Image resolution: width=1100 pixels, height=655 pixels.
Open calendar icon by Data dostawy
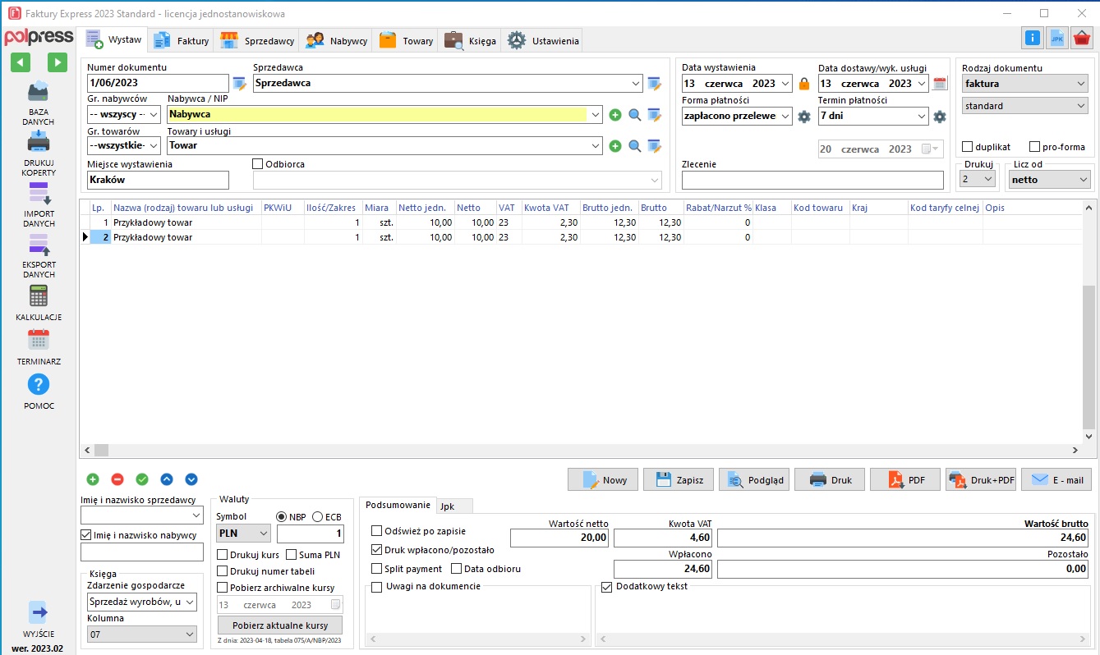pyautogui.click(x=940, y=83)
